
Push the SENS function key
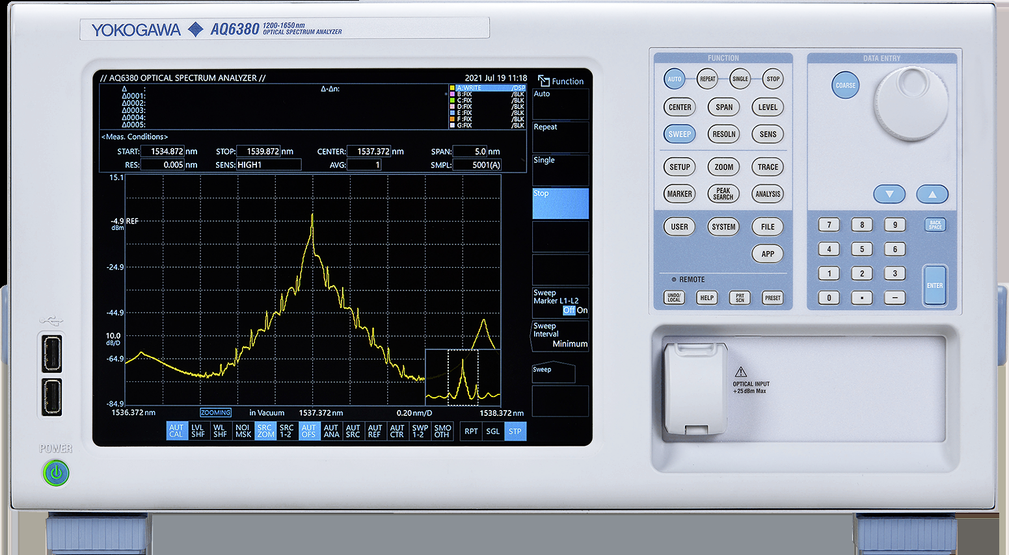coord(768,134)
